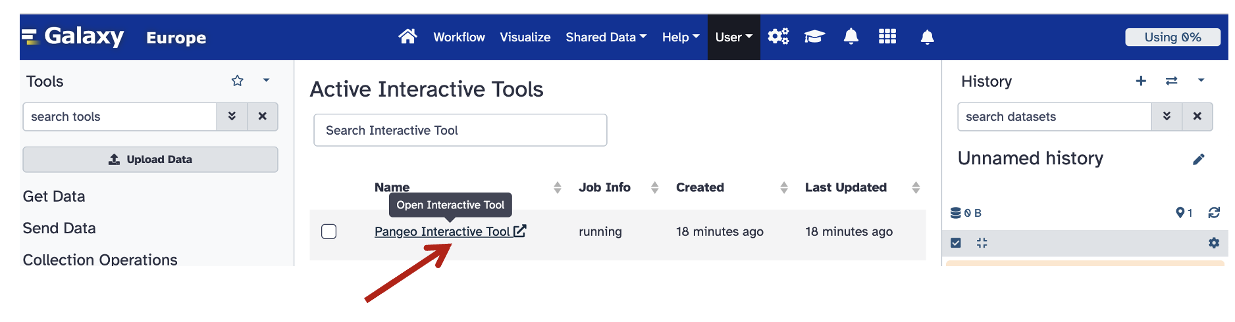
Task: Open history options dropdown caret
Action: 1201,80
